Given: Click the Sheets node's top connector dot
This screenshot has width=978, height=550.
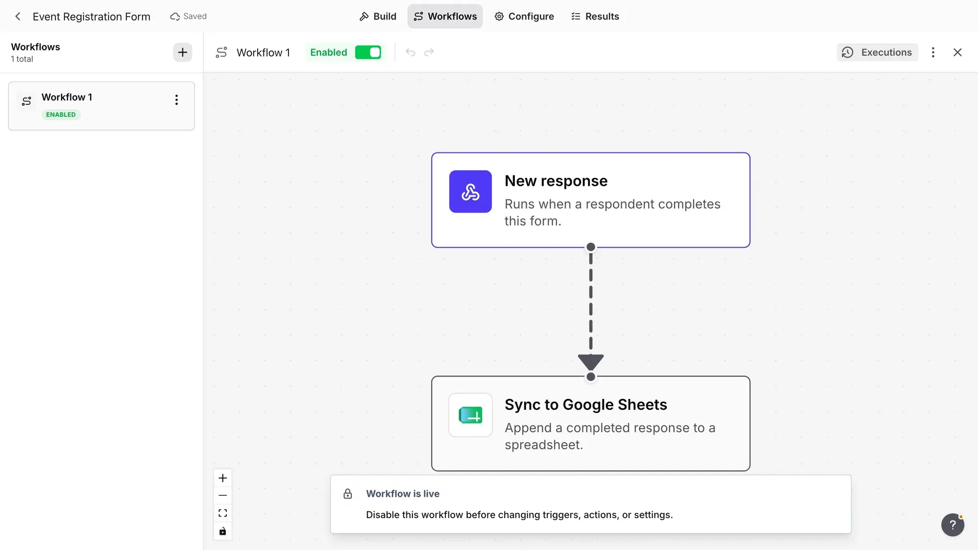Looking at the screenshot, I should [591, 376].
